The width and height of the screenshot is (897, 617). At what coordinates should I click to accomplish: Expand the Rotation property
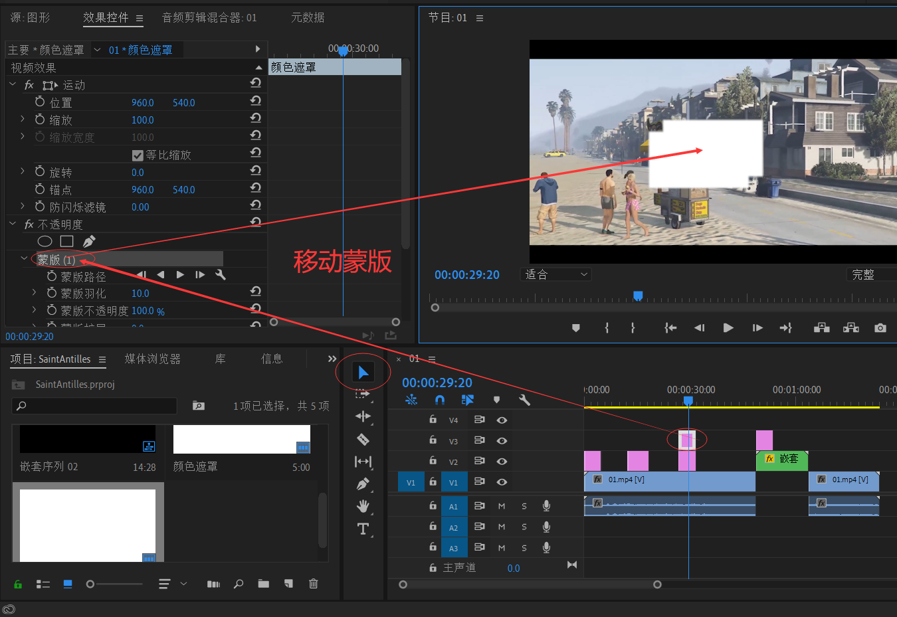23,171
